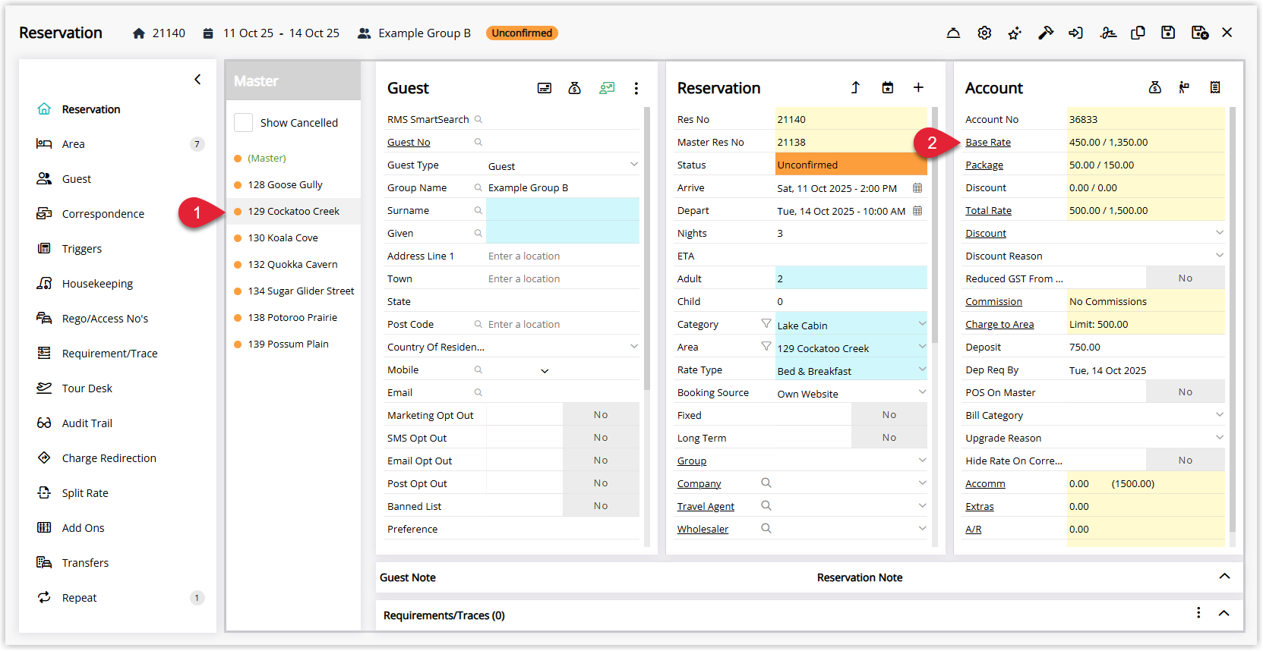Toggle the Fixed switch in Reservation panel
1263x651 pixels.
(x=889, y=415)
